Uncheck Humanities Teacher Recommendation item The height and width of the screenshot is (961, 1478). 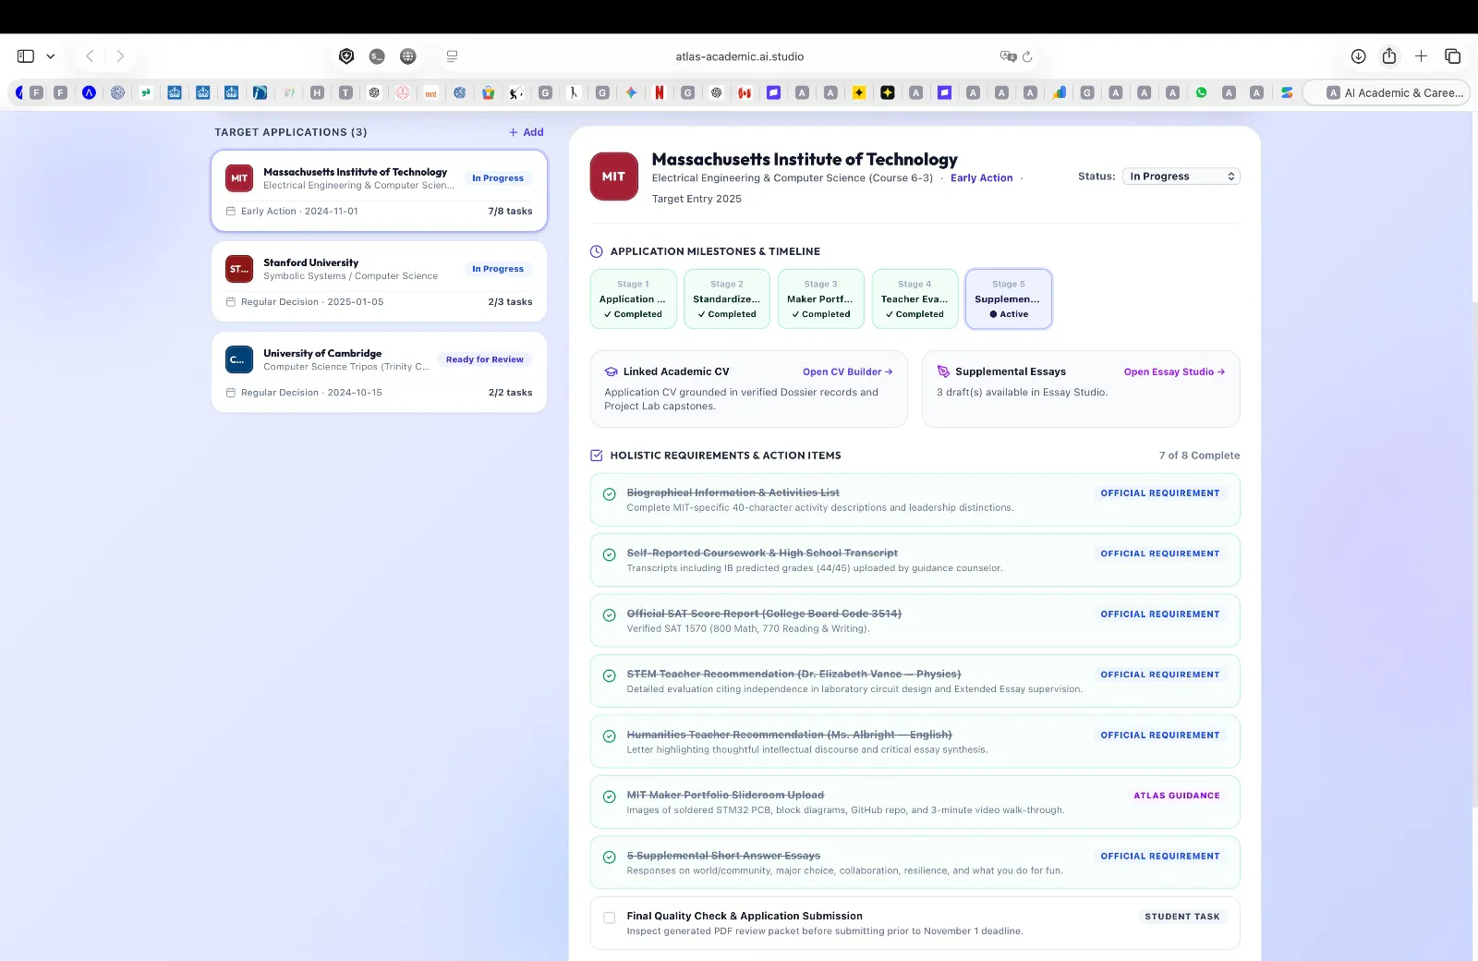[610, 736]
